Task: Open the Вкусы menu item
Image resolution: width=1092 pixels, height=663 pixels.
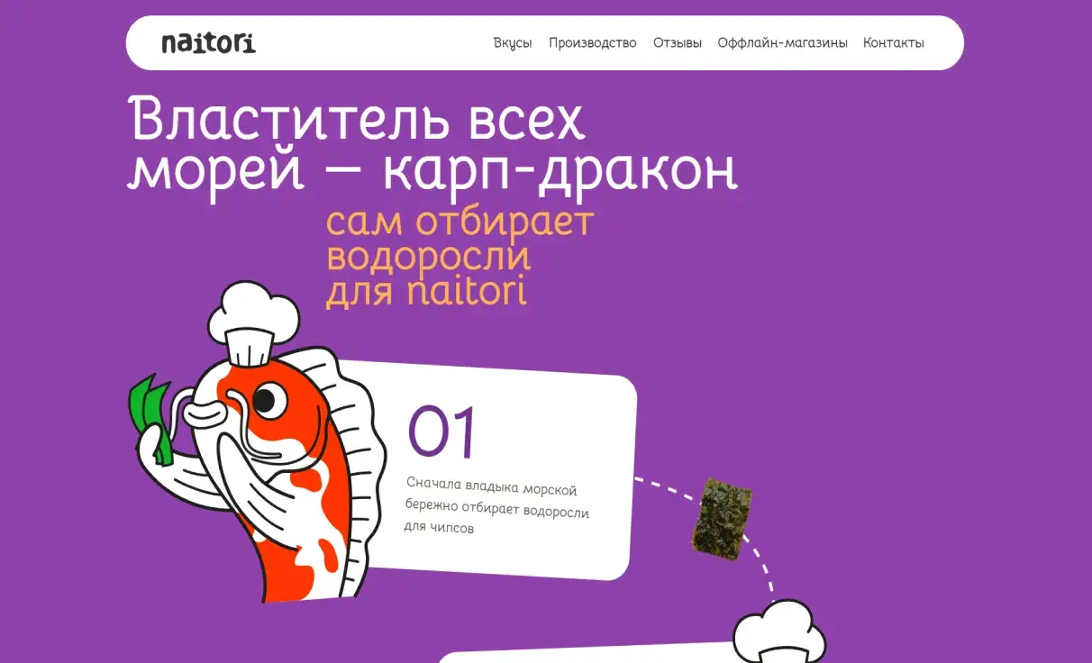Action: (513, 42)
